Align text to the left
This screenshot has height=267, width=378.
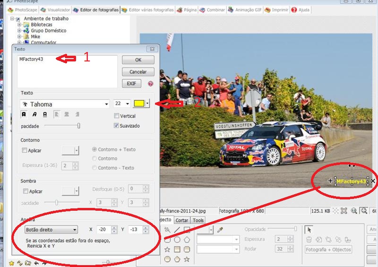57,114
